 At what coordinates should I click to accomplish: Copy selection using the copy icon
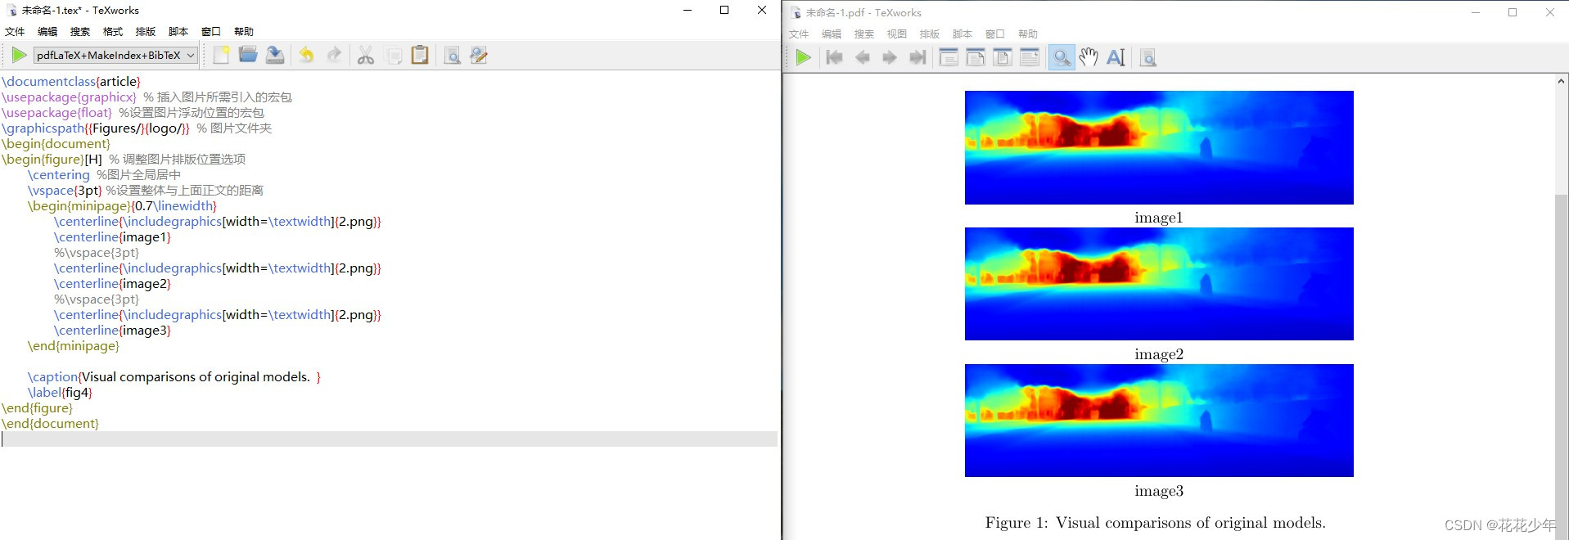click(394, 56)
